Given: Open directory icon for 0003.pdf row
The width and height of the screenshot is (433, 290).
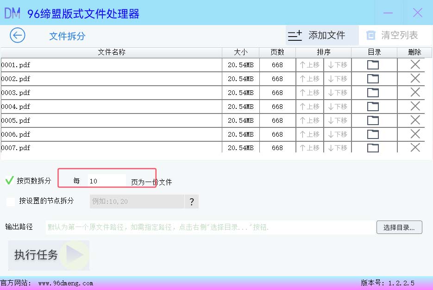Looking at the screenshot, I should tap(373, 93).
